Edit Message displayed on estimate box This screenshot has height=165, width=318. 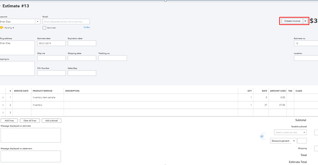pyautogui.click(x=31, y=135)
